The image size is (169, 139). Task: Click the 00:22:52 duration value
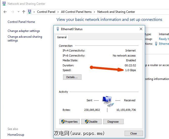pos(130,65)
